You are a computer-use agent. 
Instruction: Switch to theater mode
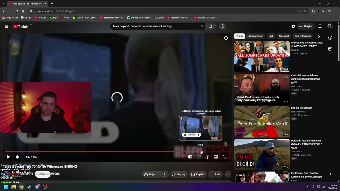[216, 157]
